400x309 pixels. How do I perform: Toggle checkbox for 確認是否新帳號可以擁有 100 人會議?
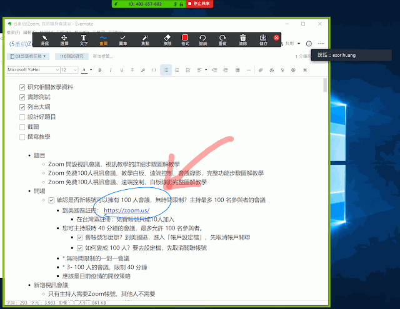(51, 200)
